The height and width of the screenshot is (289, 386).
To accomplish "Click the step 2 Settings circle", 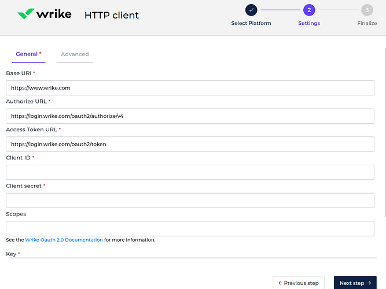I will 309,10.
